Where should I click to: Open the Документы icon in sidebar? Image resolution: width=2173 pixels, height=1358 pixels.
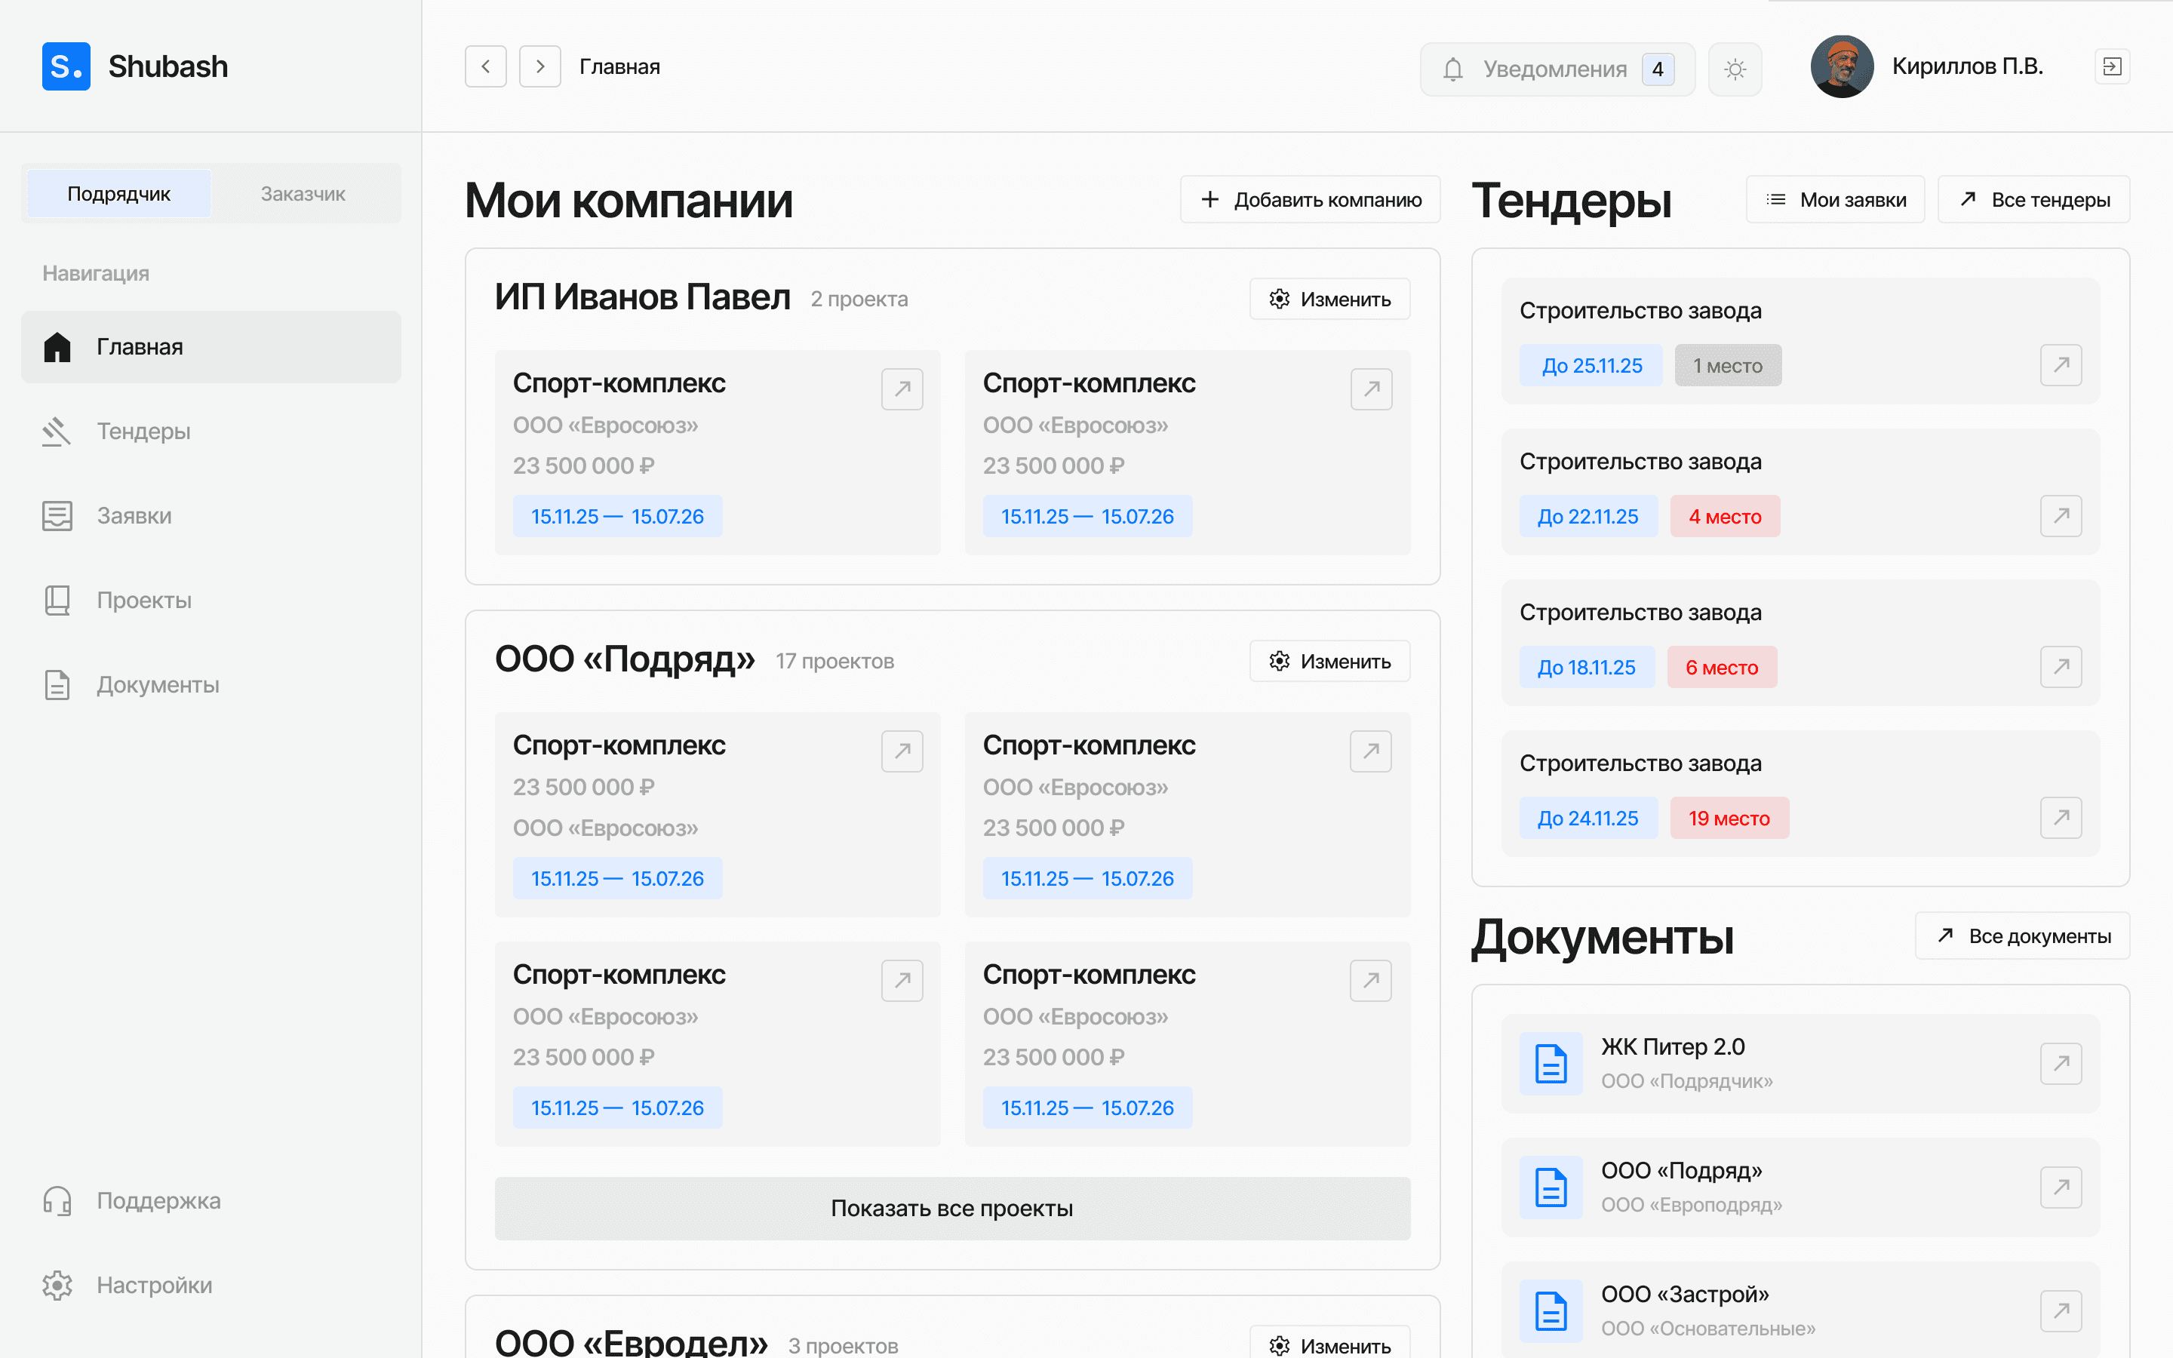(57, 684)
